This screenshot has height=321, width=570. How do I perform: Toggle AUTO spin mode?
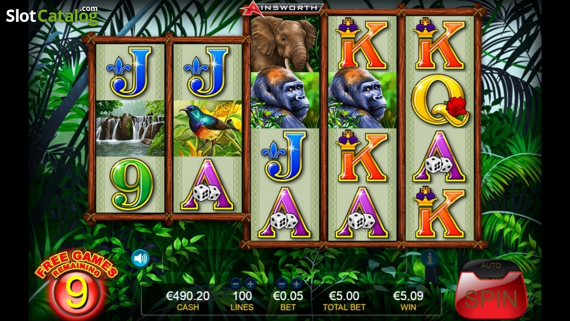[491, 266]
